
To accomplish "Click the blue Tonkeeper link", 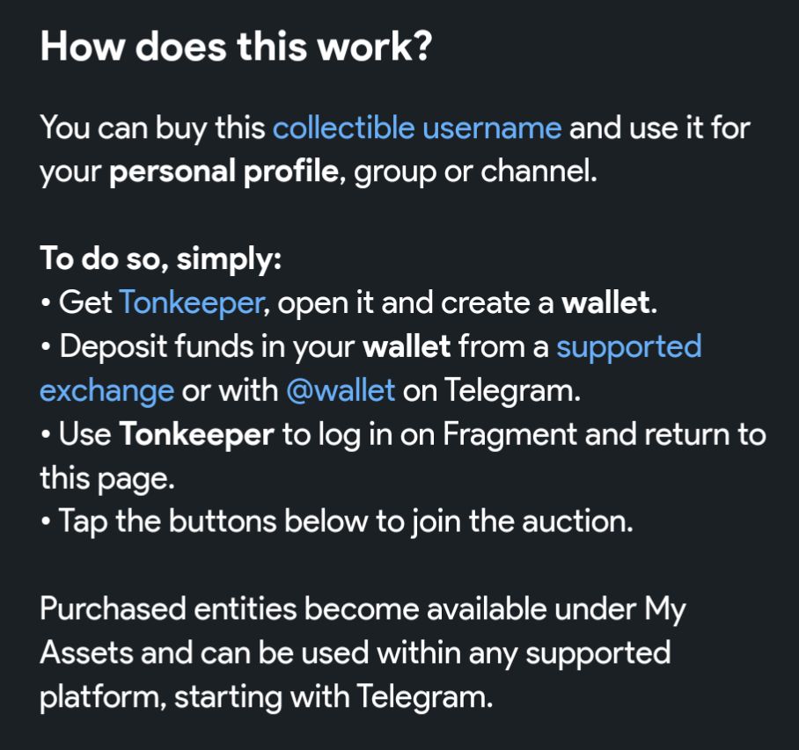I will [x=191, y=303].
